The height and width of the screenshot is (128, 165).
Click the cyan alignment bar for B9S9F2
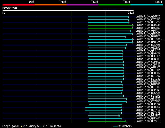point(104,116)
